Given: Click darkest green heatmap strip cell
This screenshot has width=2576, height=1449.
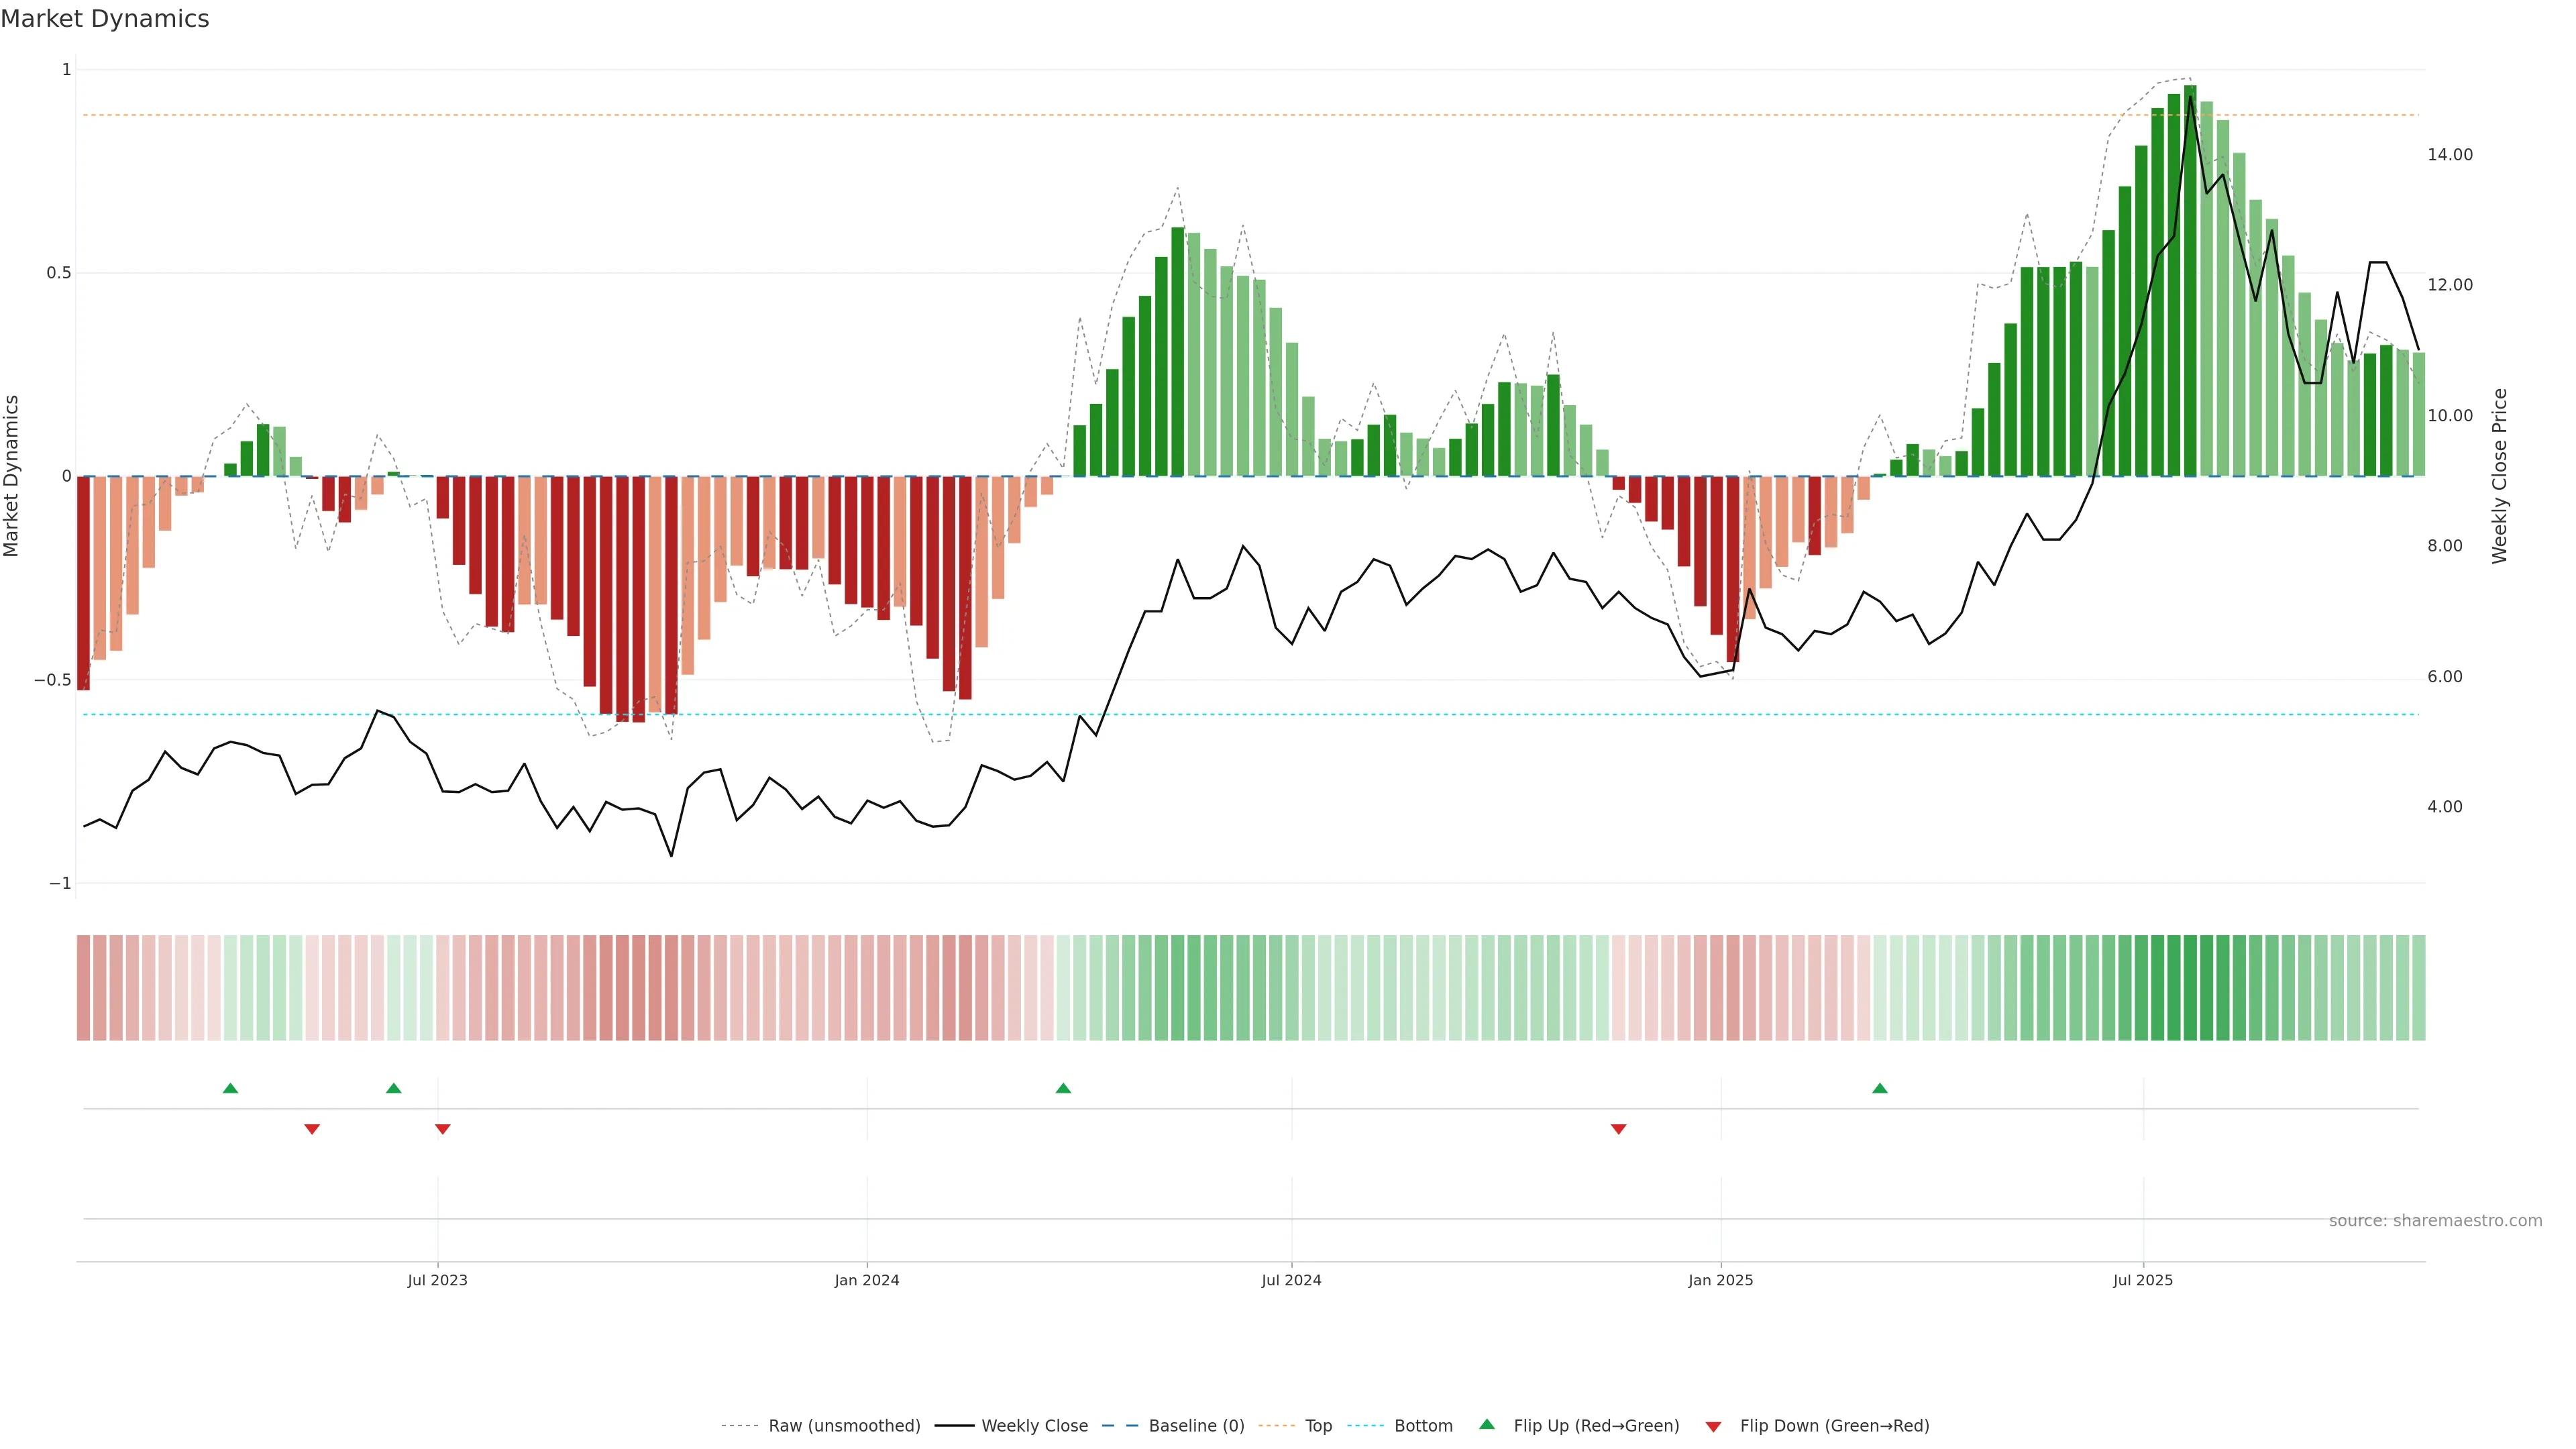Looking at the screenshot, I should click(x=2190, y=987).
